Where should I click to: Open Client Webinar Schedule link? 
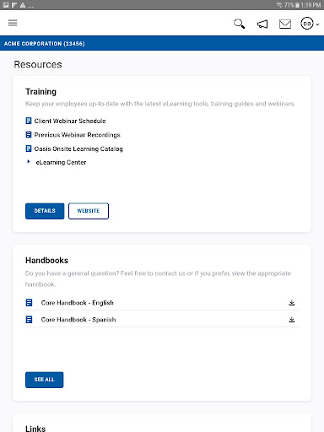70,121
